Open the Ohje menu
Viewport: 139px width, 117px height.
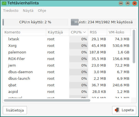[x=42, y=10]
